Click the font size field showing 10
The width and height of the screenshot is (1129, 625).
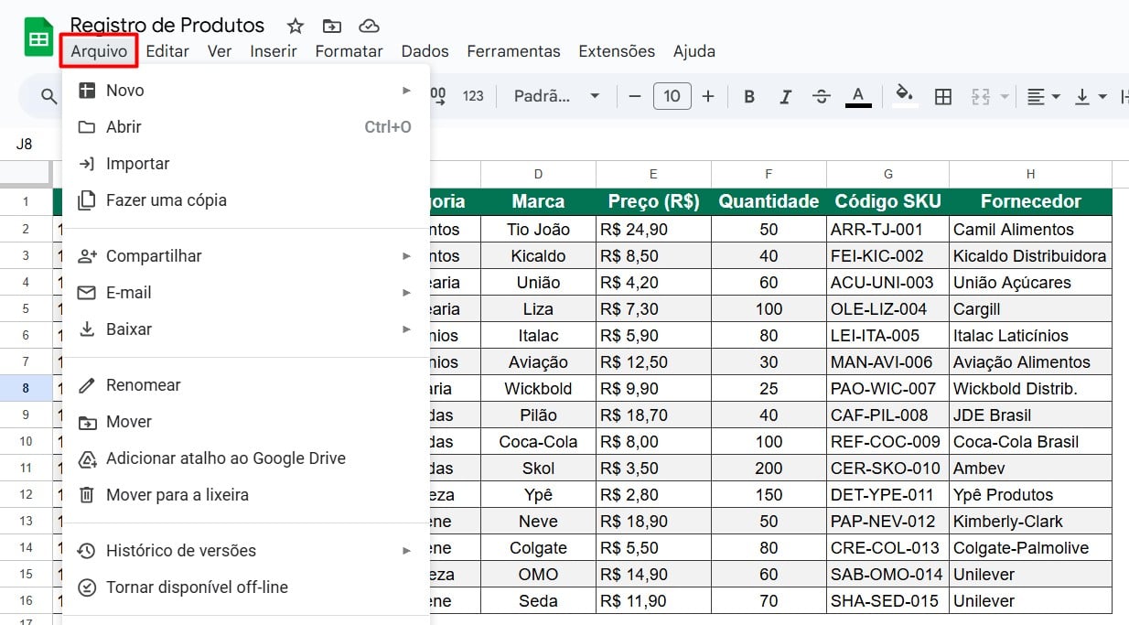[672, 96]
